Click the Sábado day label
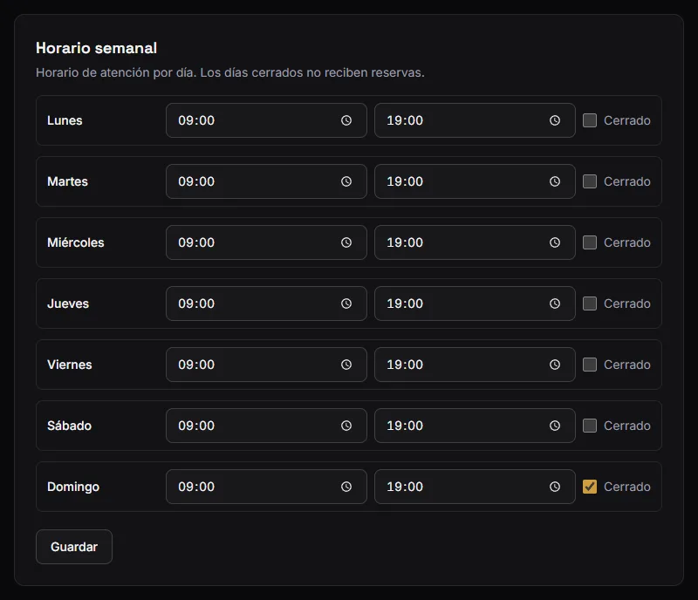Viewport: 698px width, 600px height. point(70,426)
